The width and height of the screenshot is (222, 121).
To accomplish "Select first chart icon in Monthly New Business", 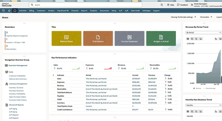I will [x=188, y=111].
